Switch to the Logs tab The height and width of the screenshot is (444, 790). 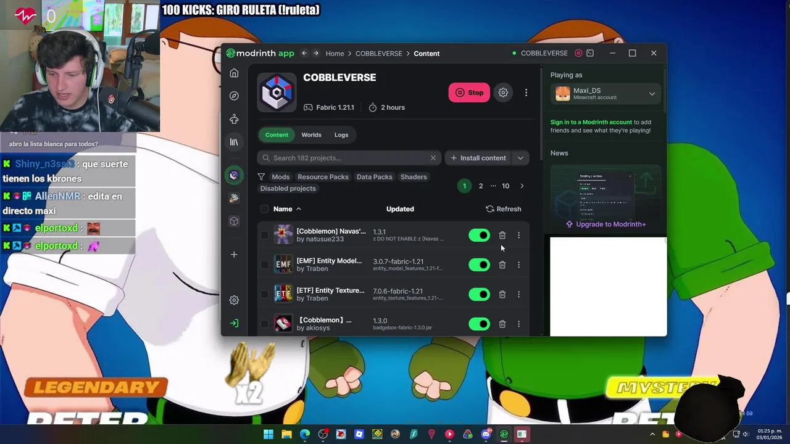[341, 135]
